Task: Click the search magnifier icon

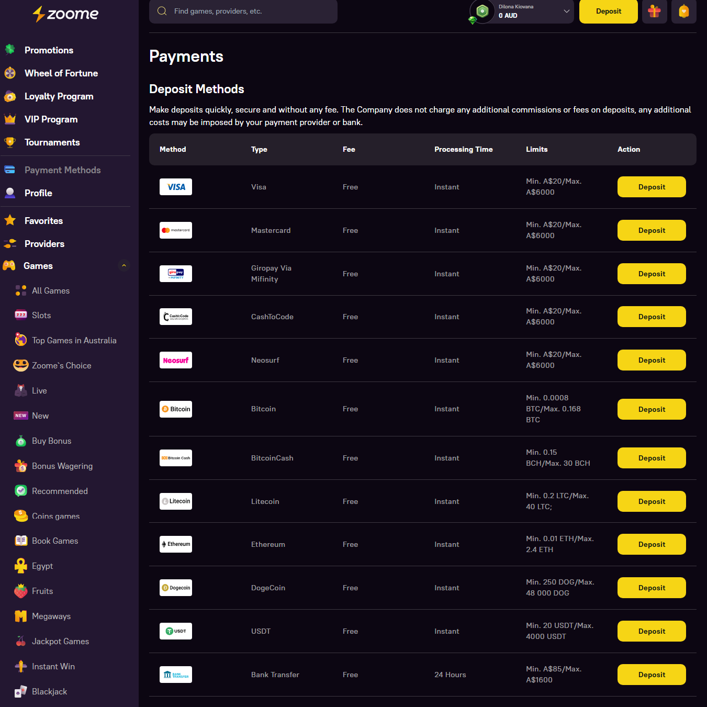Action: 162,11
